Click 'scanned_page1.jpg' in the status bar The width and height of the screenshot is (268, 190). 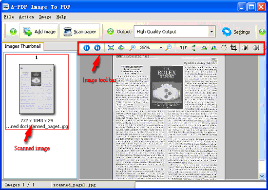(75, 185)
